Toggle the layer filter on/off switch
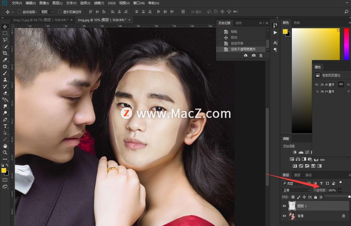The image size is (351, 226). [341, 183]
